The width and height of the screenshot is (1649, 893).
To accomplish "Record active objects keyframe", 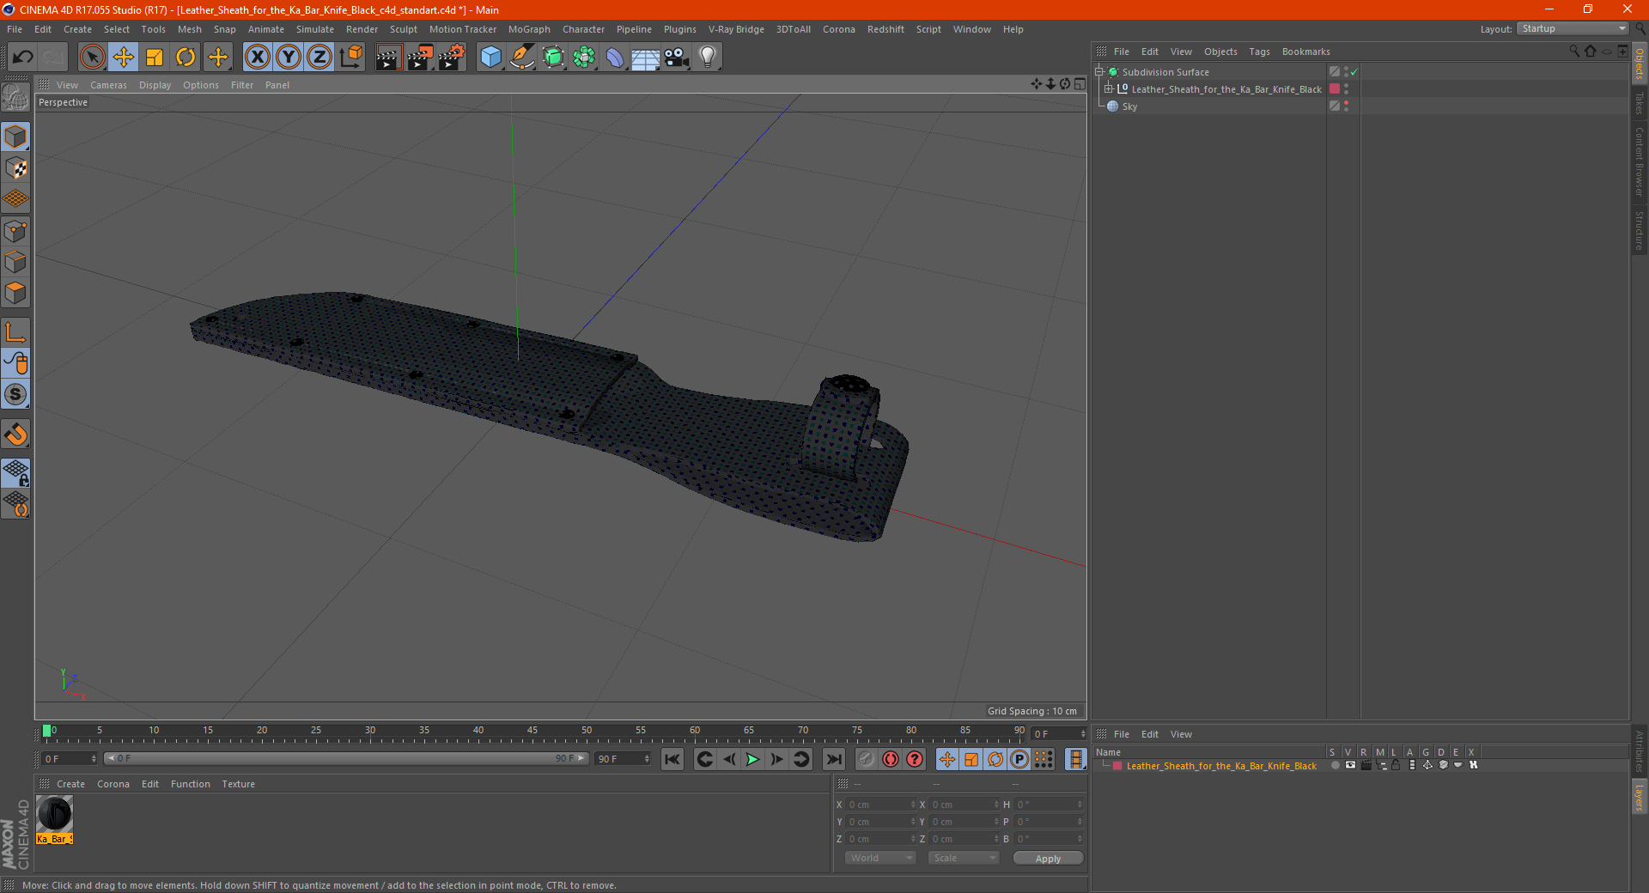I will coord(867,759).
